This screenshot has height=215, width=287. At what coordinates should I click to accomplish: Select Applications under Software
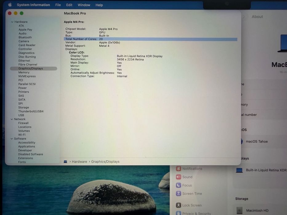tap(26, 147)
